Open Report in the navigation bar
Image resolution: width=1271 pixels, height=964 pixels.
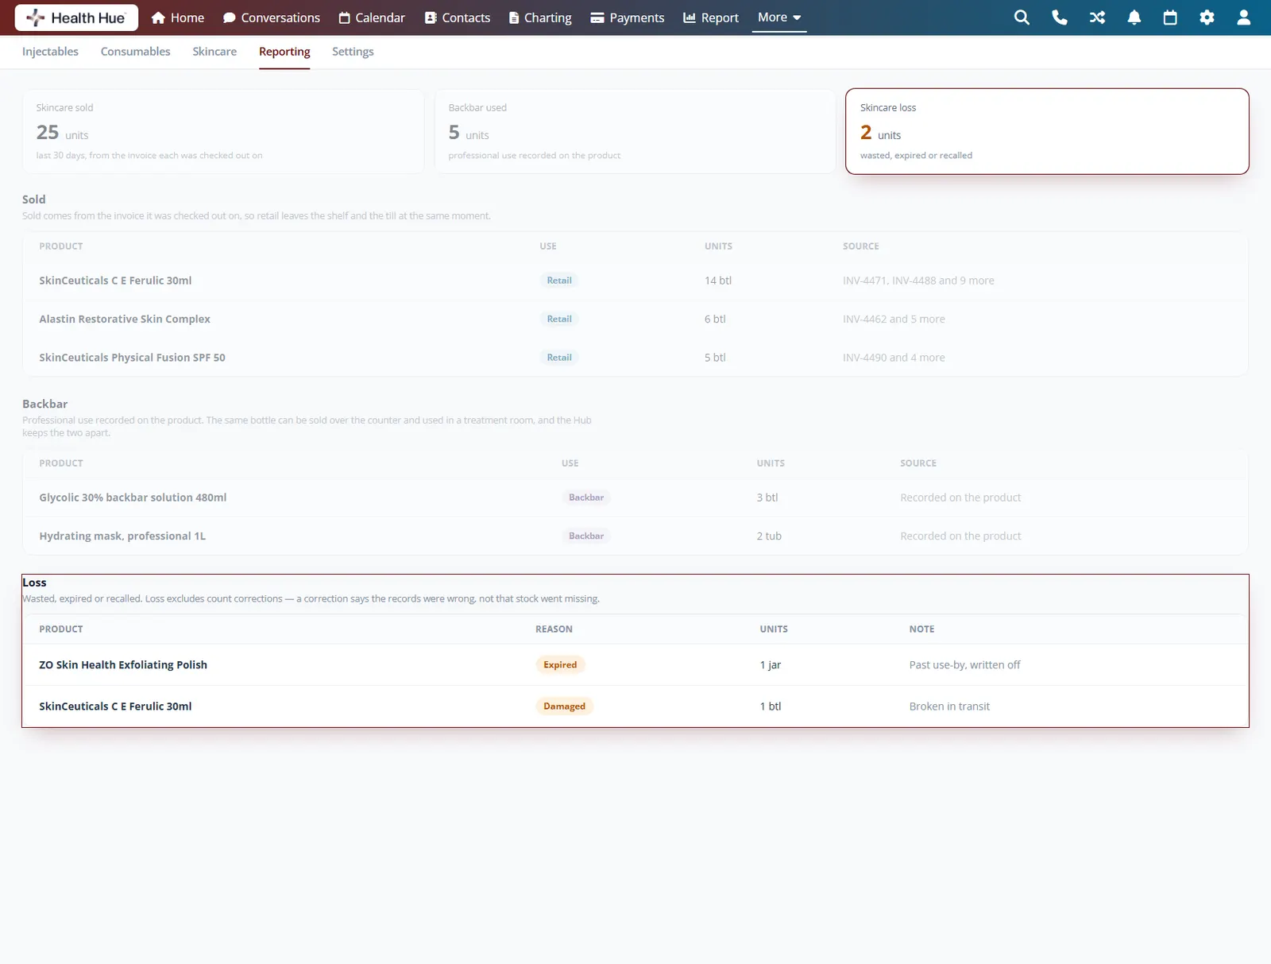pos(711,17)
